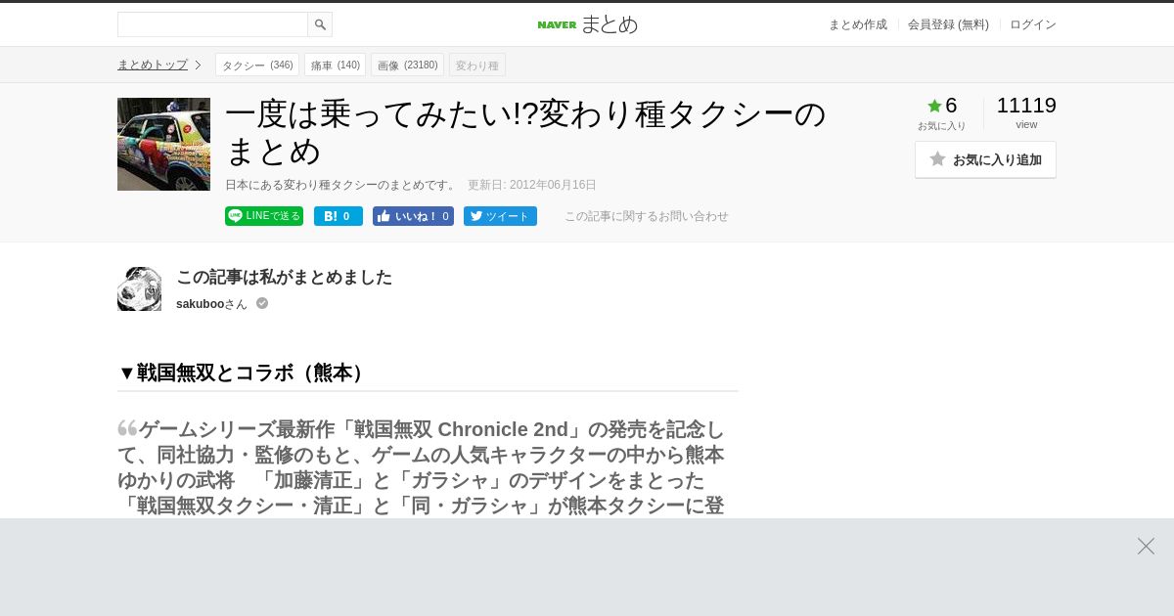Image resolution: width=1174 pixels, height=616 pixels.
Task: Click the search input field
Action: click(212, 24)
